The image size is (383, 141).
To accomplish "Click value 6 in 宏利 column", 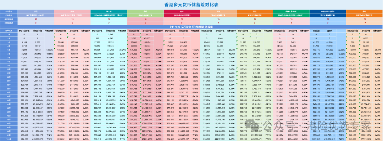I will coord(145,23).
